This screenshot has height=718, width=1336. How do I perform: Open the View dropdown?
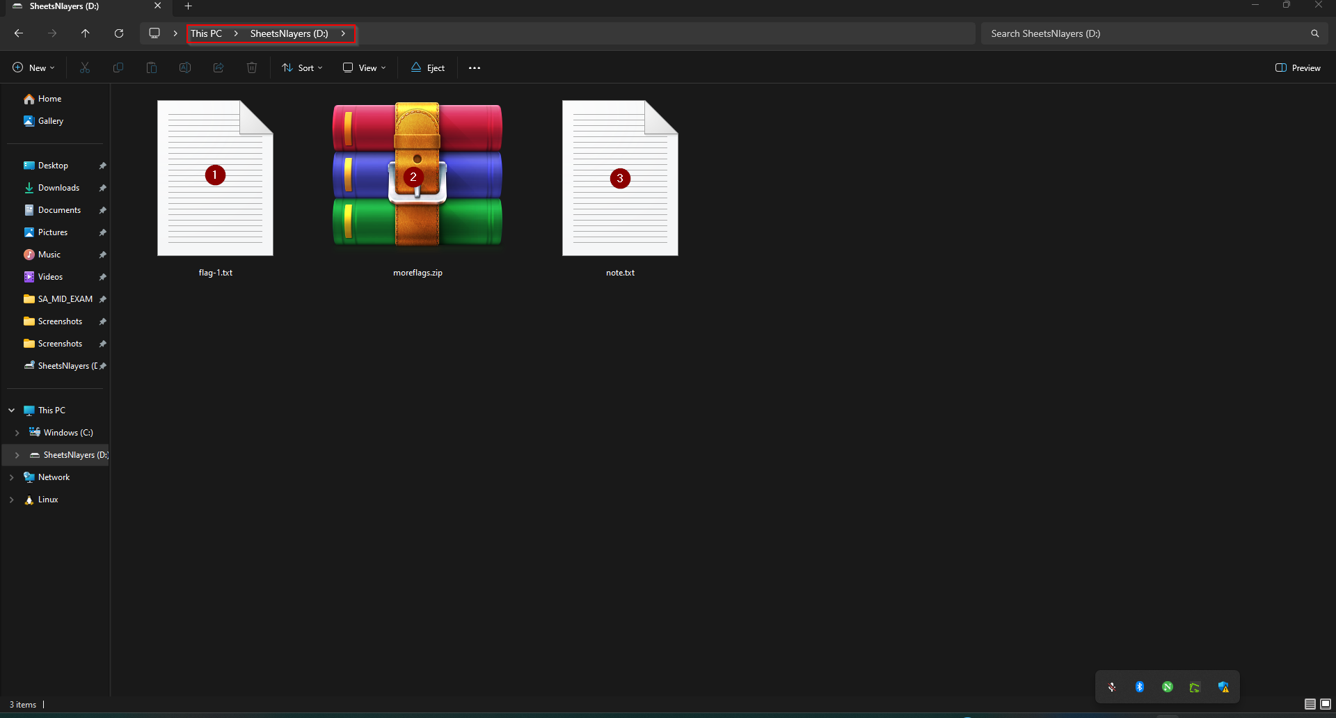tap(363, 67)
